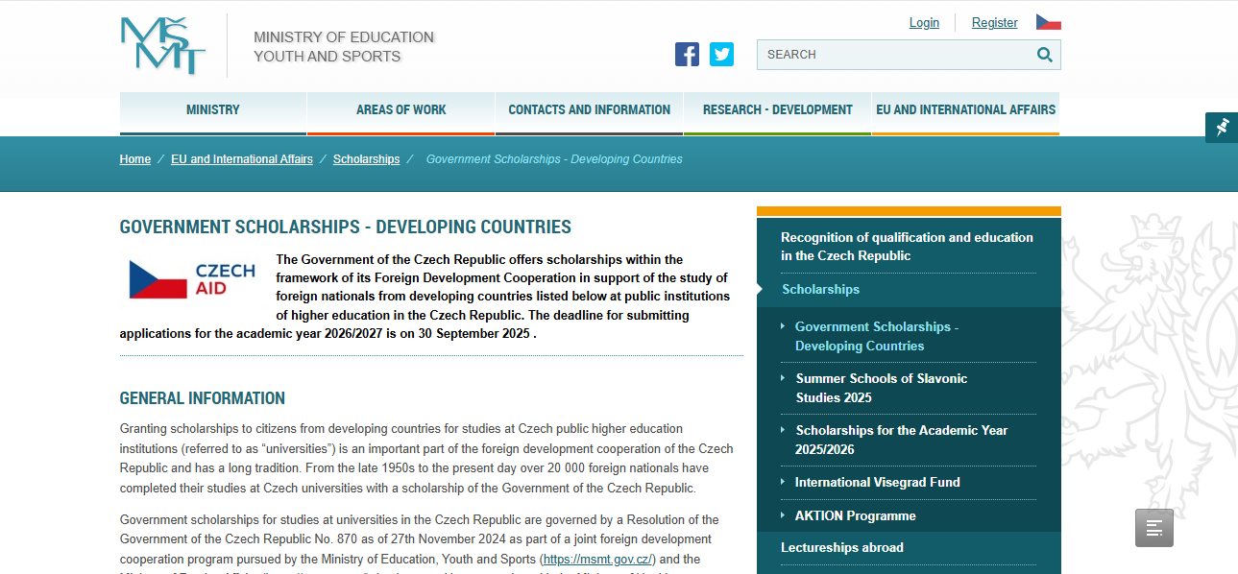Click the Register link
The width and height of the screenshot is (1238, 574).
click(995, 22)
